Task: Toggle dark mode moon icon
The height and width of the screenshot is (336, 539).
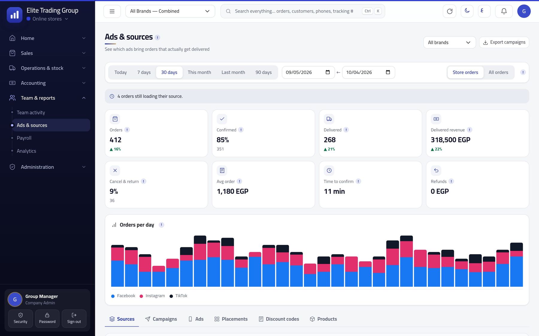Action: 467,11
